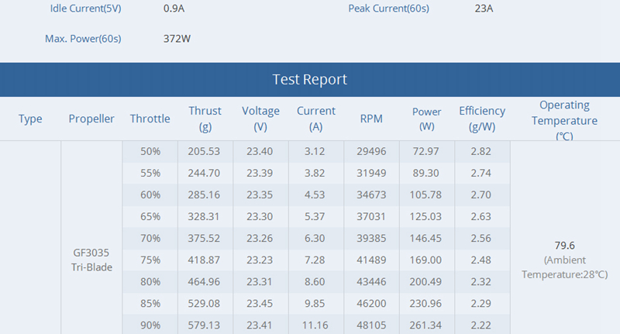Select thrust value 579.13
620x334 pixels.
pos(205,324)
